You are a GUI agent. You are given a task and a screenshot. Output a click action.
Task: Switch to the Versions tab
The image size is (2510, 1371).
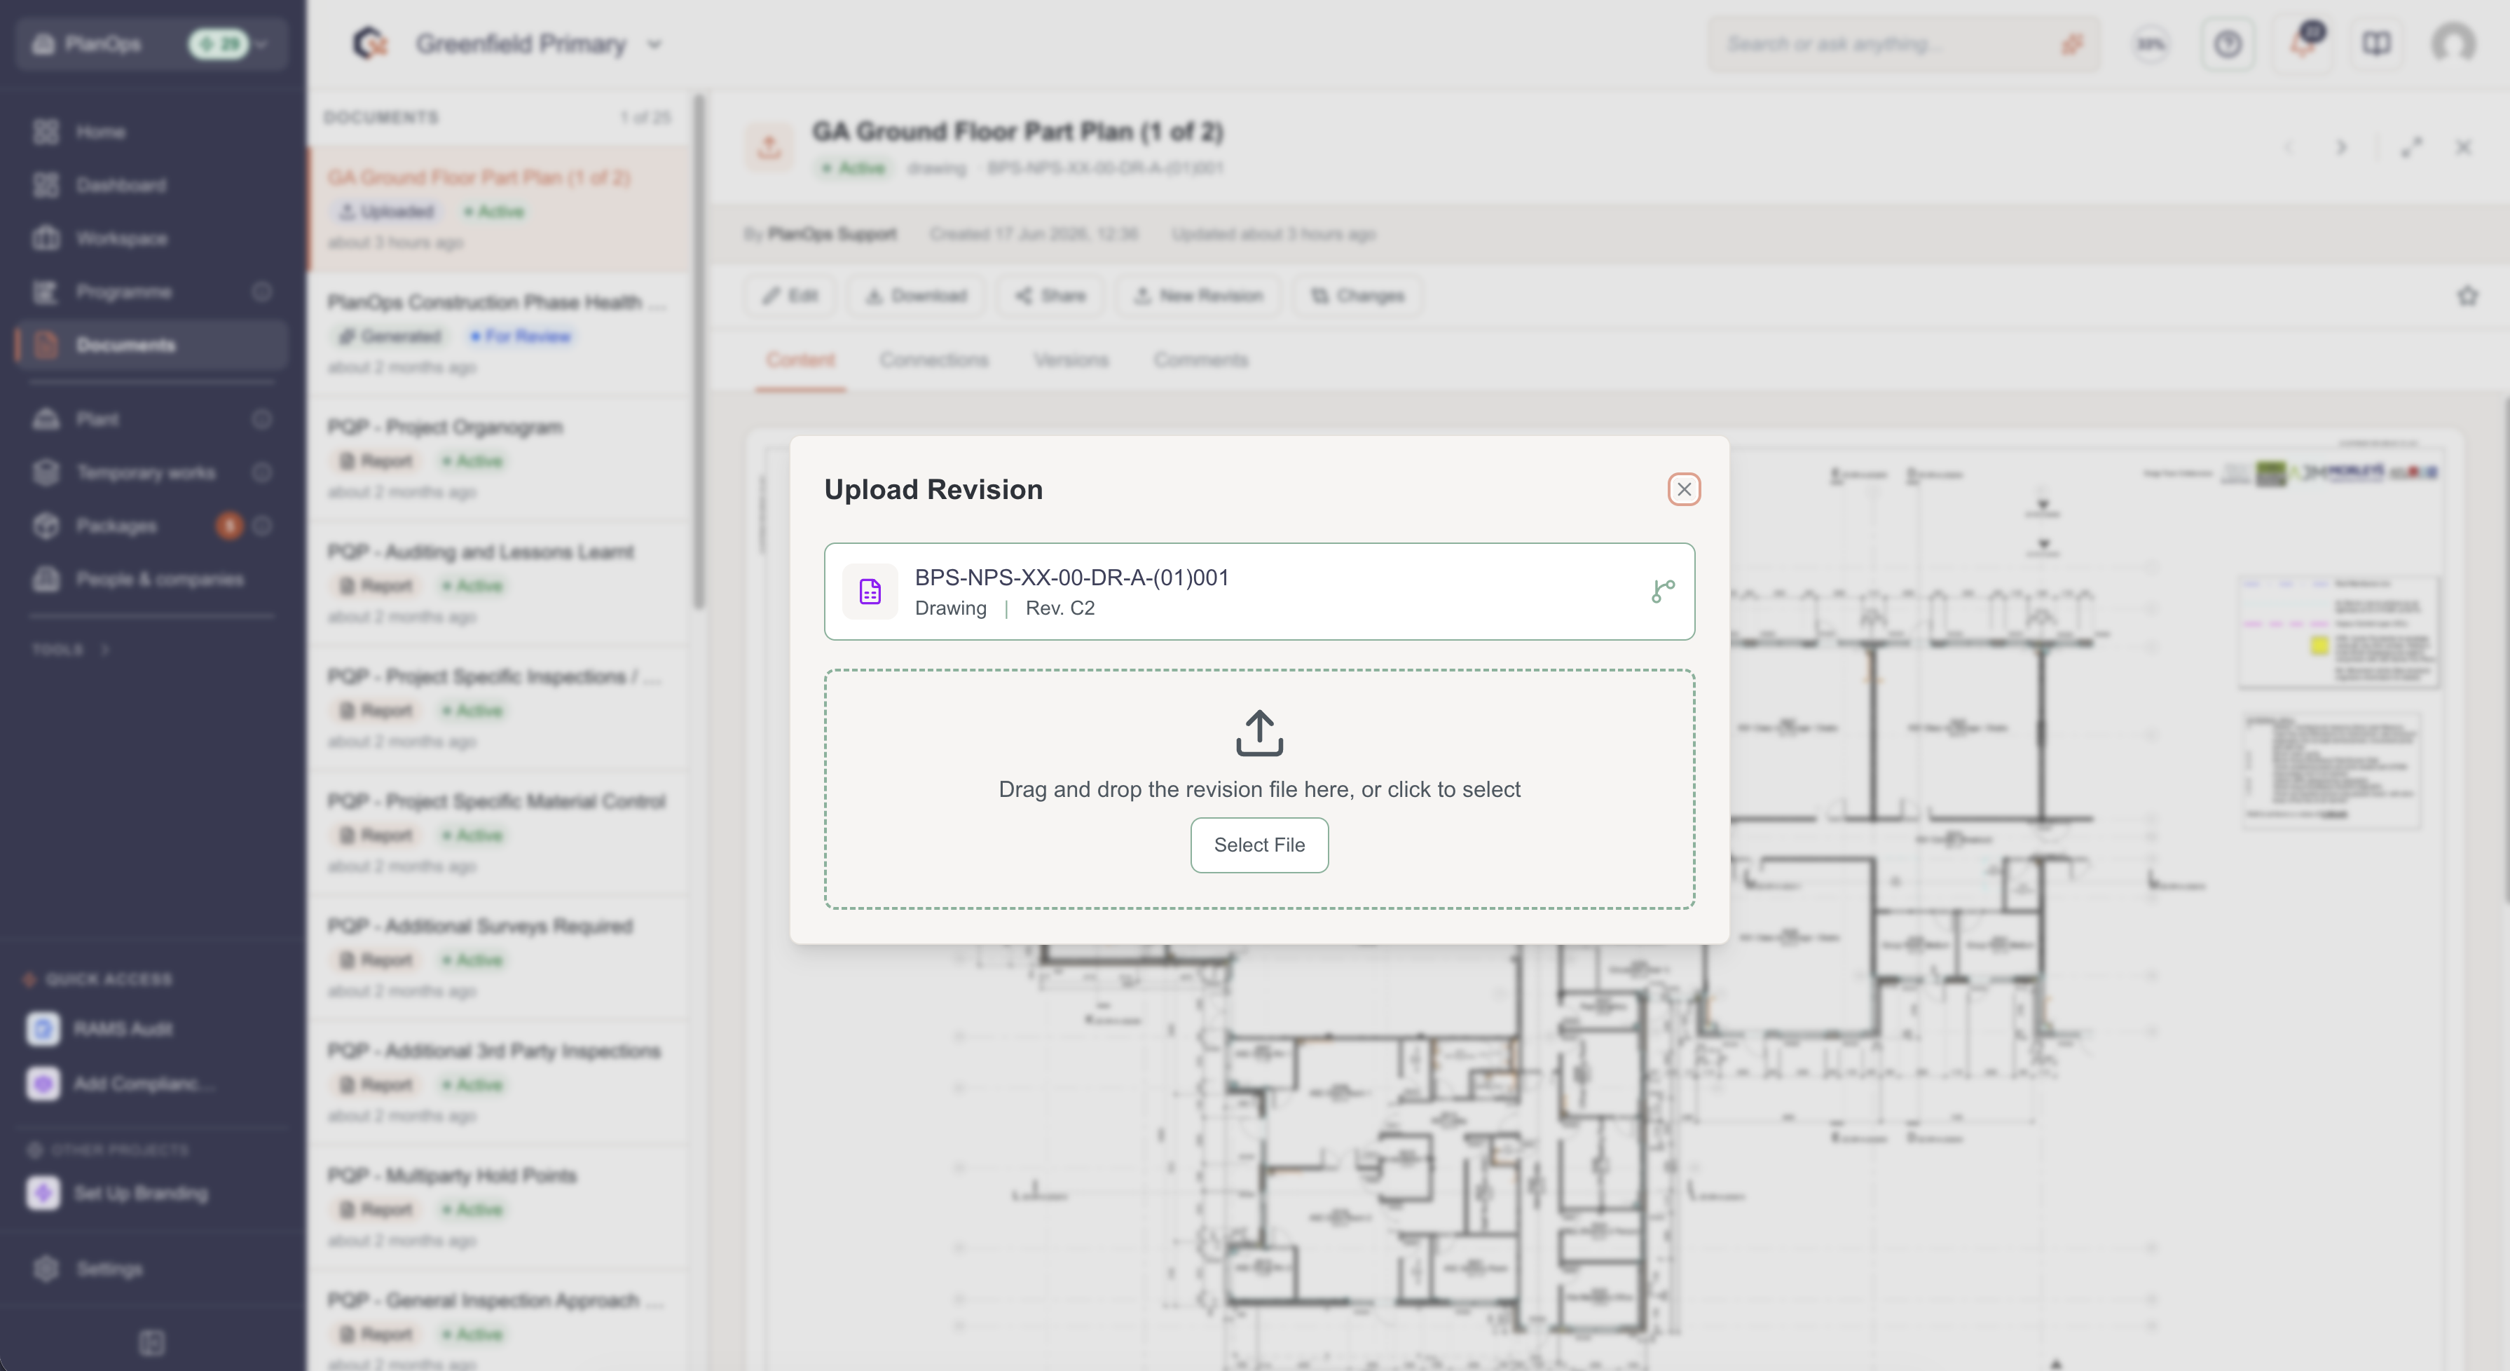click(x=1071, y=360)
